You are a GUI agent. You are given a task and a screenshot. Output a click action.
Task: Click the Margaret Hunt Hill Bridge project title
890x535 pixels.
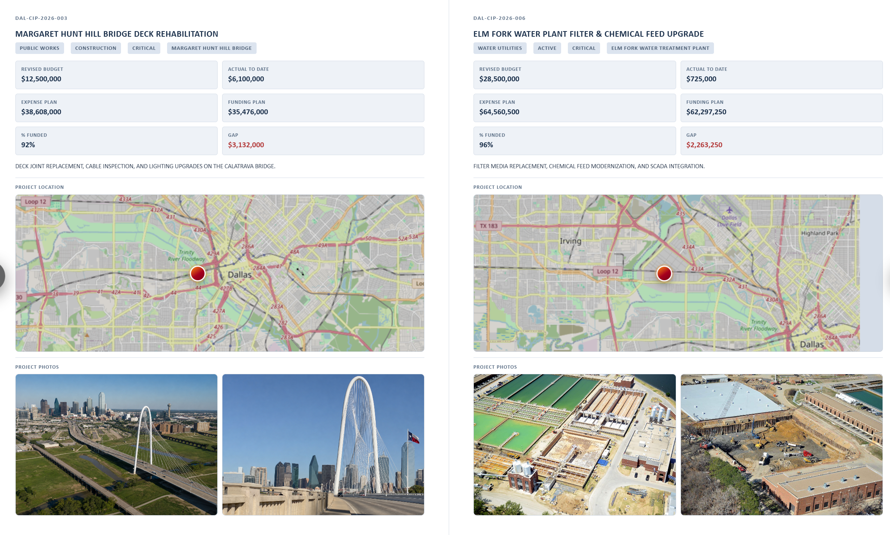pyautogui.click(x=117, y=34)
